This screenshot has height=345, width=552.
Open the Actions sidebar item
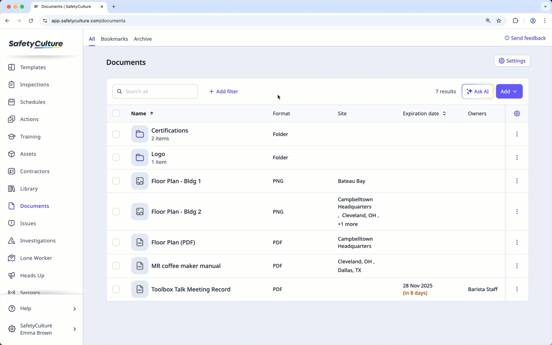[29, 119]
